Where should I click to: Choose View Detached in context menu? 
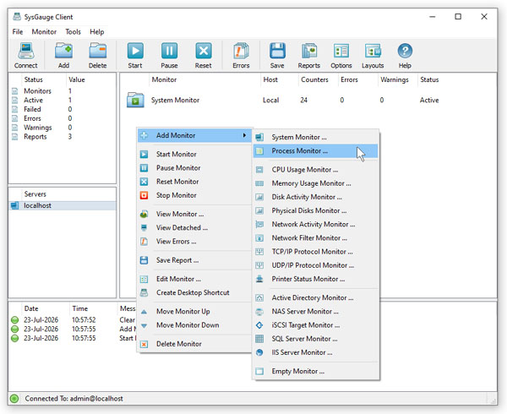point(194,228)
